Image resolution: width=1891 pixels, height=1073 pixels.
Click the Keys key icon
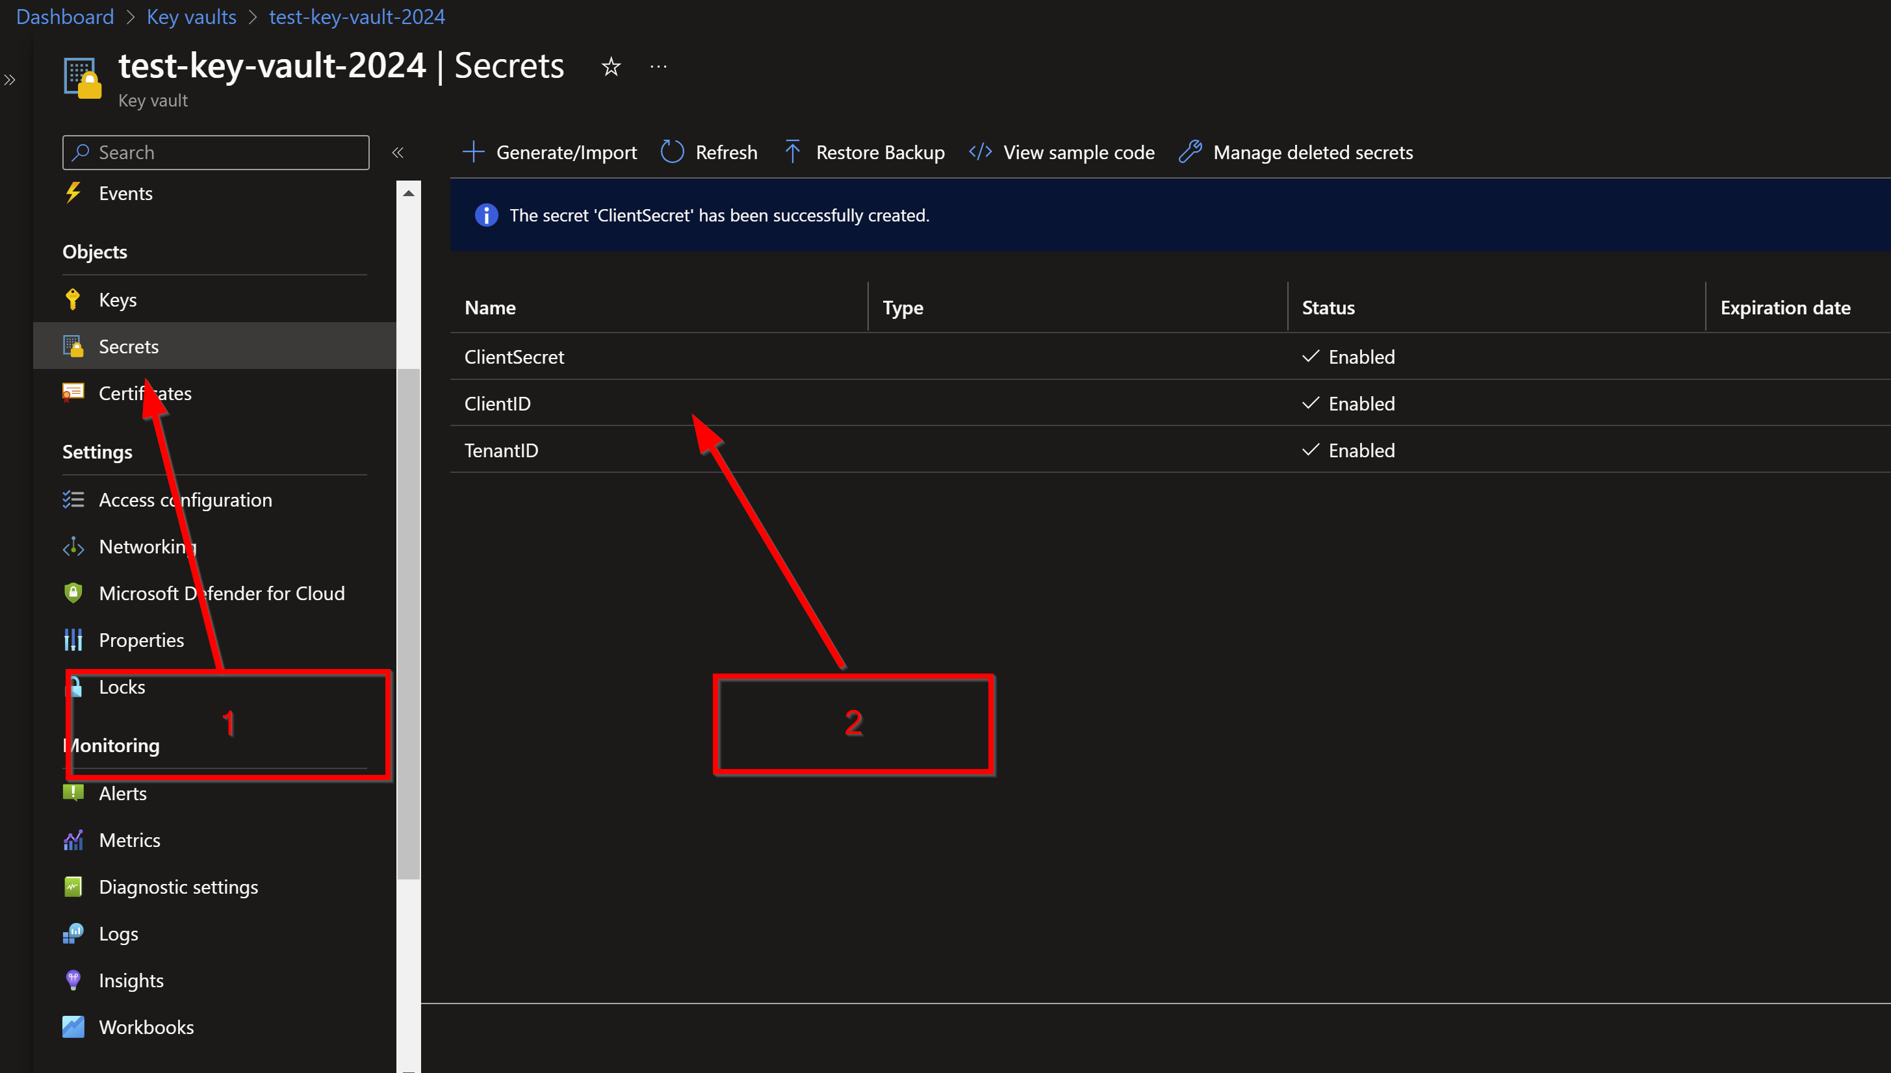[x=73, y=300]
